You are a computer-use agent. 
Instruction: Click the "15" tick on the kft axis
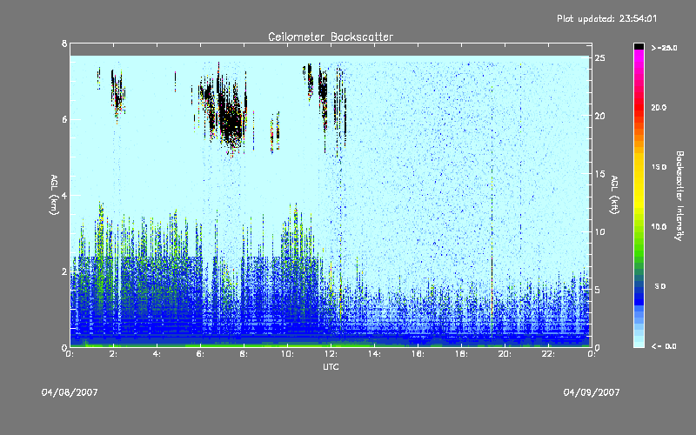coord(600,174)
